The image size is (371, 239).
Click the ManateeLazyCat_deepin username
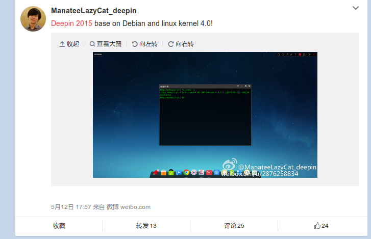tap(94, 11)
